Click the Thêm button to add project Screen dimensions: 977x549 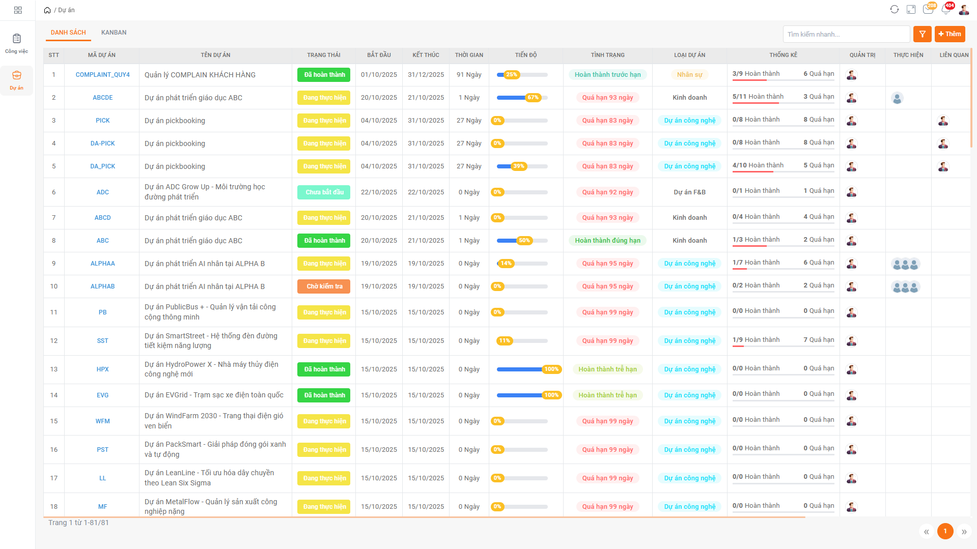[x=950, y=34]
